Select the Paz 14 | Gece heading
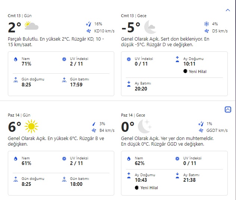 tap(133, 115)
